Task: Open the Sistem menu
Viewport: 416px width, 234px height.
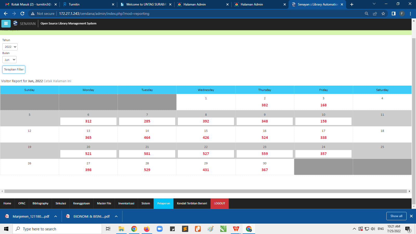Action: coord(146,203)
